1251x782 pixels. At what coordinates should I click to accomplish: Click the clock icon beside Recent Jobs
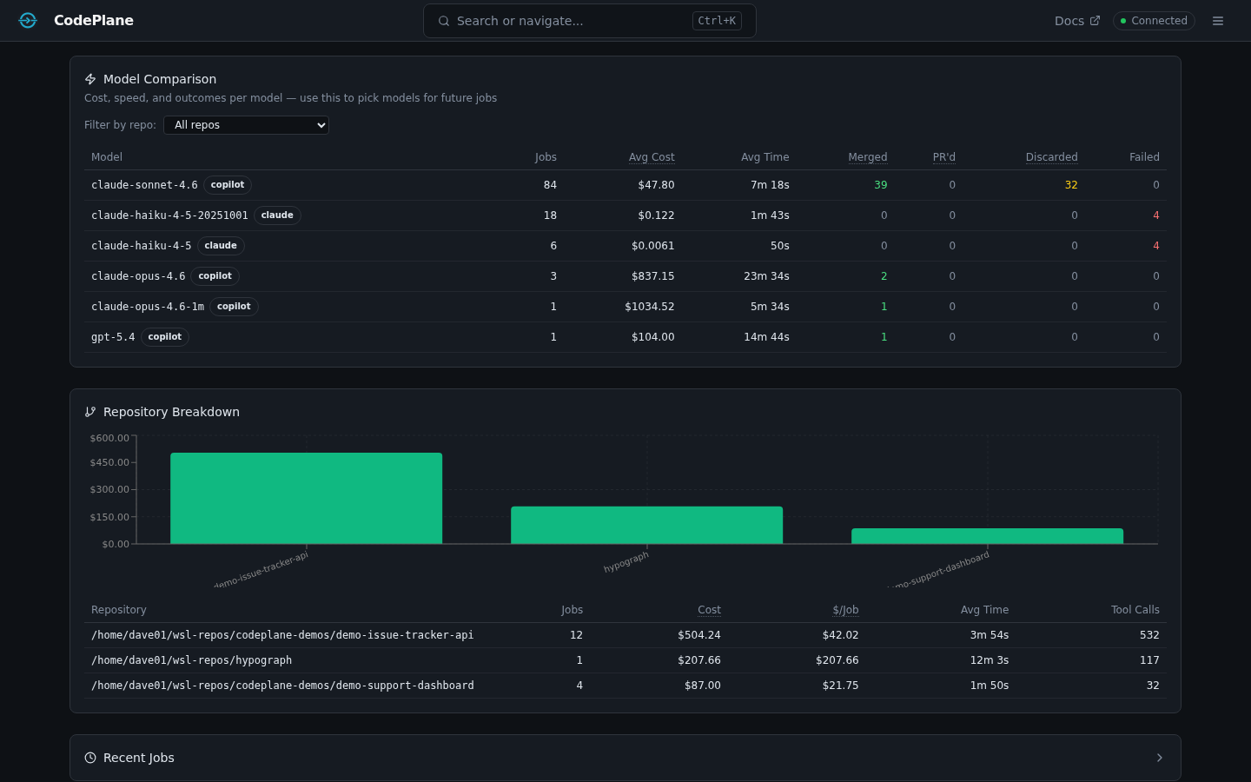(x=89, y=757)
